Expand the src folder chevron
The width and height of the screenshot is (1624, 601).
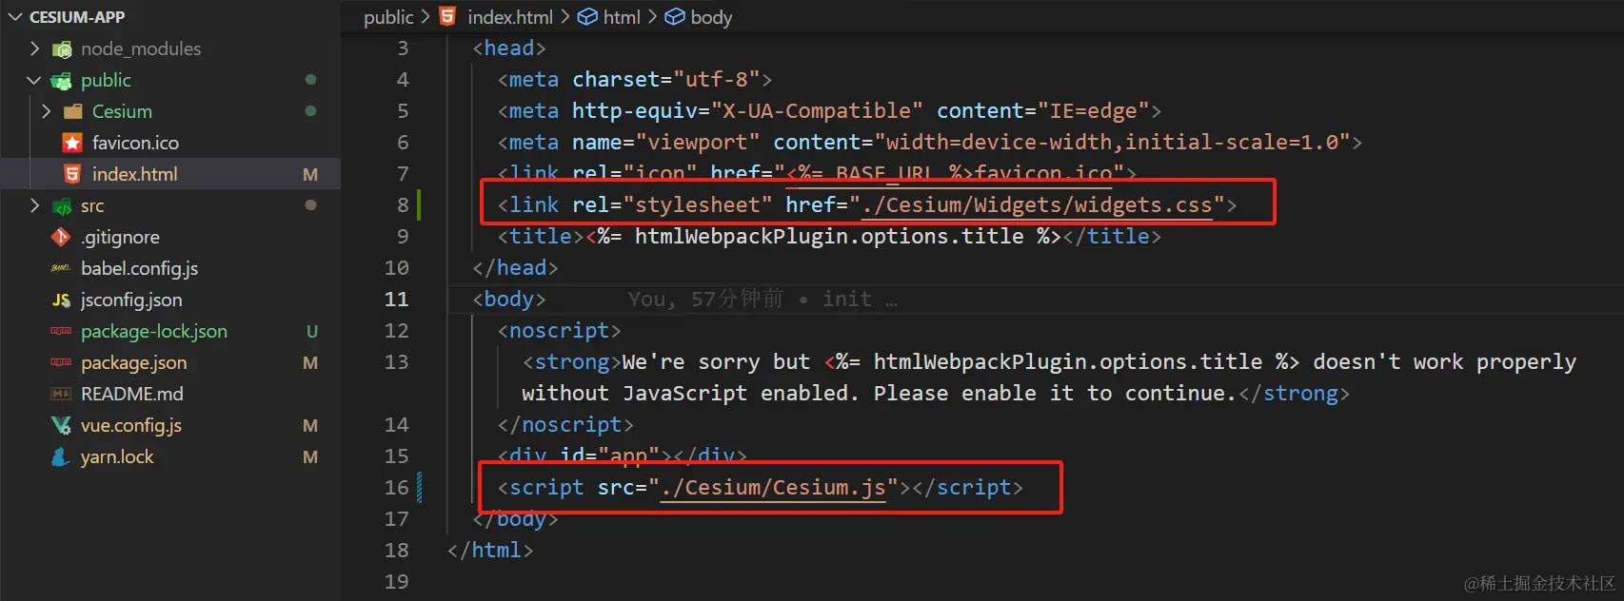pyautogui.click(x=35, y=205)
